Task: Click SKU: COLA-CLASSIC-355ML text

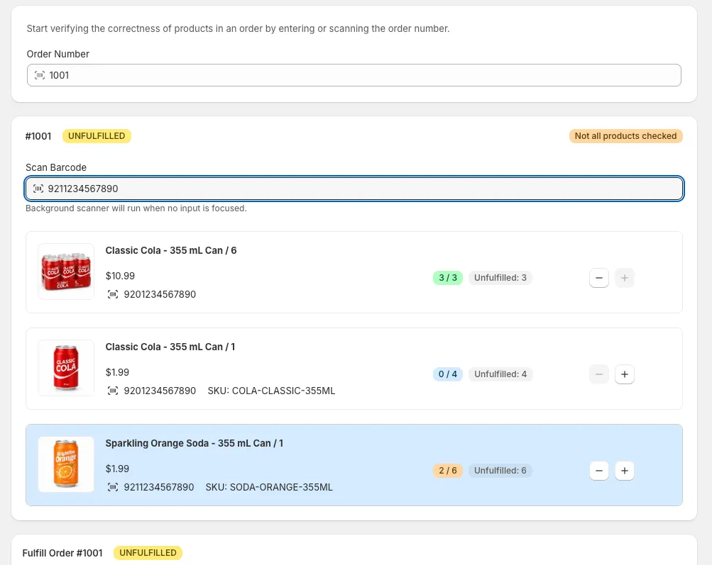Action: [272, 391]
